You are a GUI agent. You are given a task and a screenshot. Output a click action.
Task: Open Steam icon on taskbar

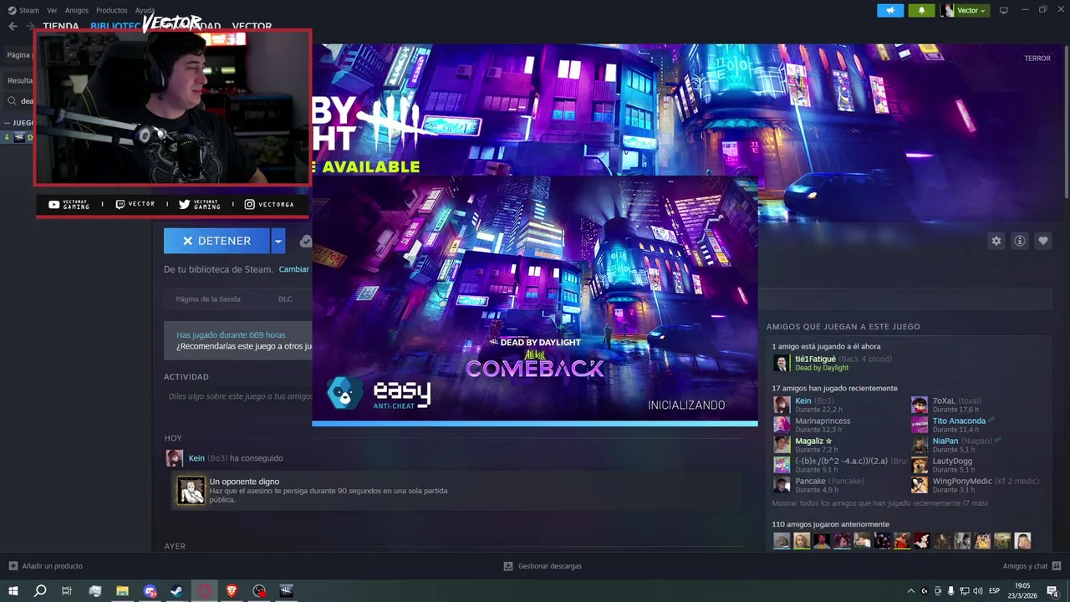point(177,591)
